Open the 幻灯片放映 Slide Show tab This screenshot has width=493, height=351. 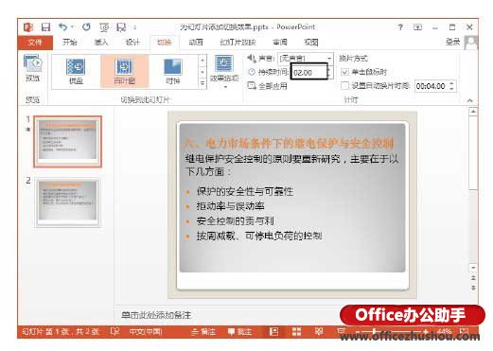(238, 43)
